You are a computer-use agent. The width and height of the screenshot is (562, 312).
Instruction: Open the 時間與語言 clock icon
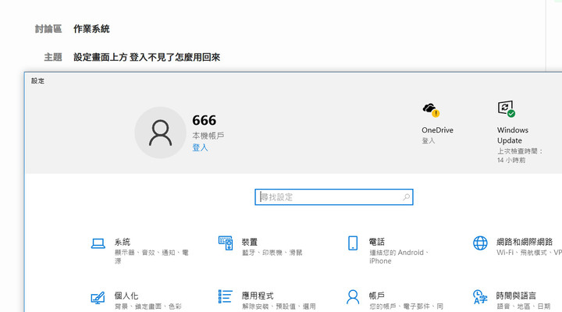point(480,296)
